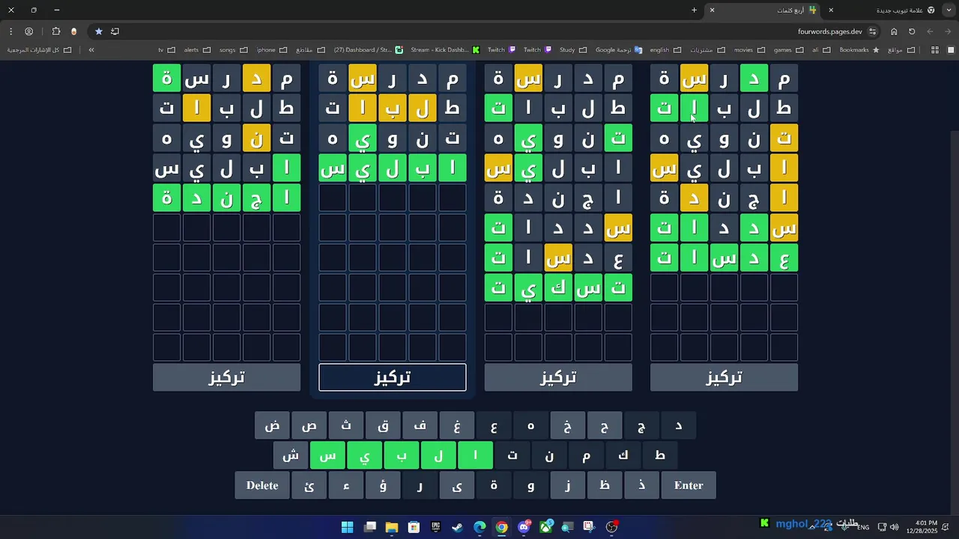This screenshot has width=959, height=539.
Task: Expand the Study bookmarks folder
Action: coord(573,50)
